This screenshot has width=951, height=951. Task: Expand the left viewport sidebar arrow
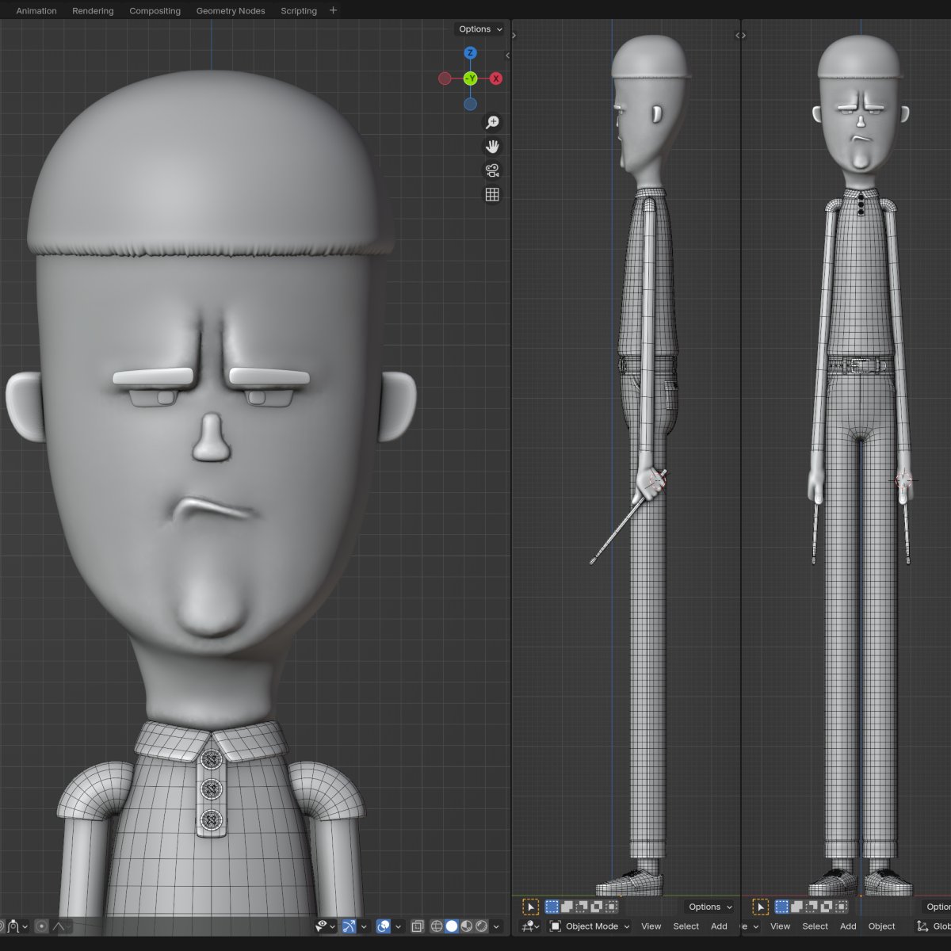[x=507, y=55]
